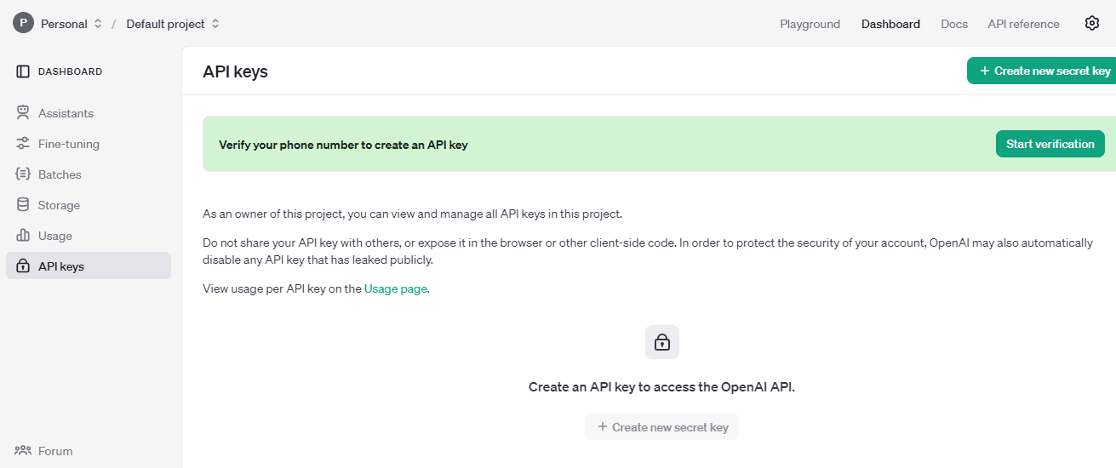
Task: Click the Batches braces icon
Action: (23, 174)
